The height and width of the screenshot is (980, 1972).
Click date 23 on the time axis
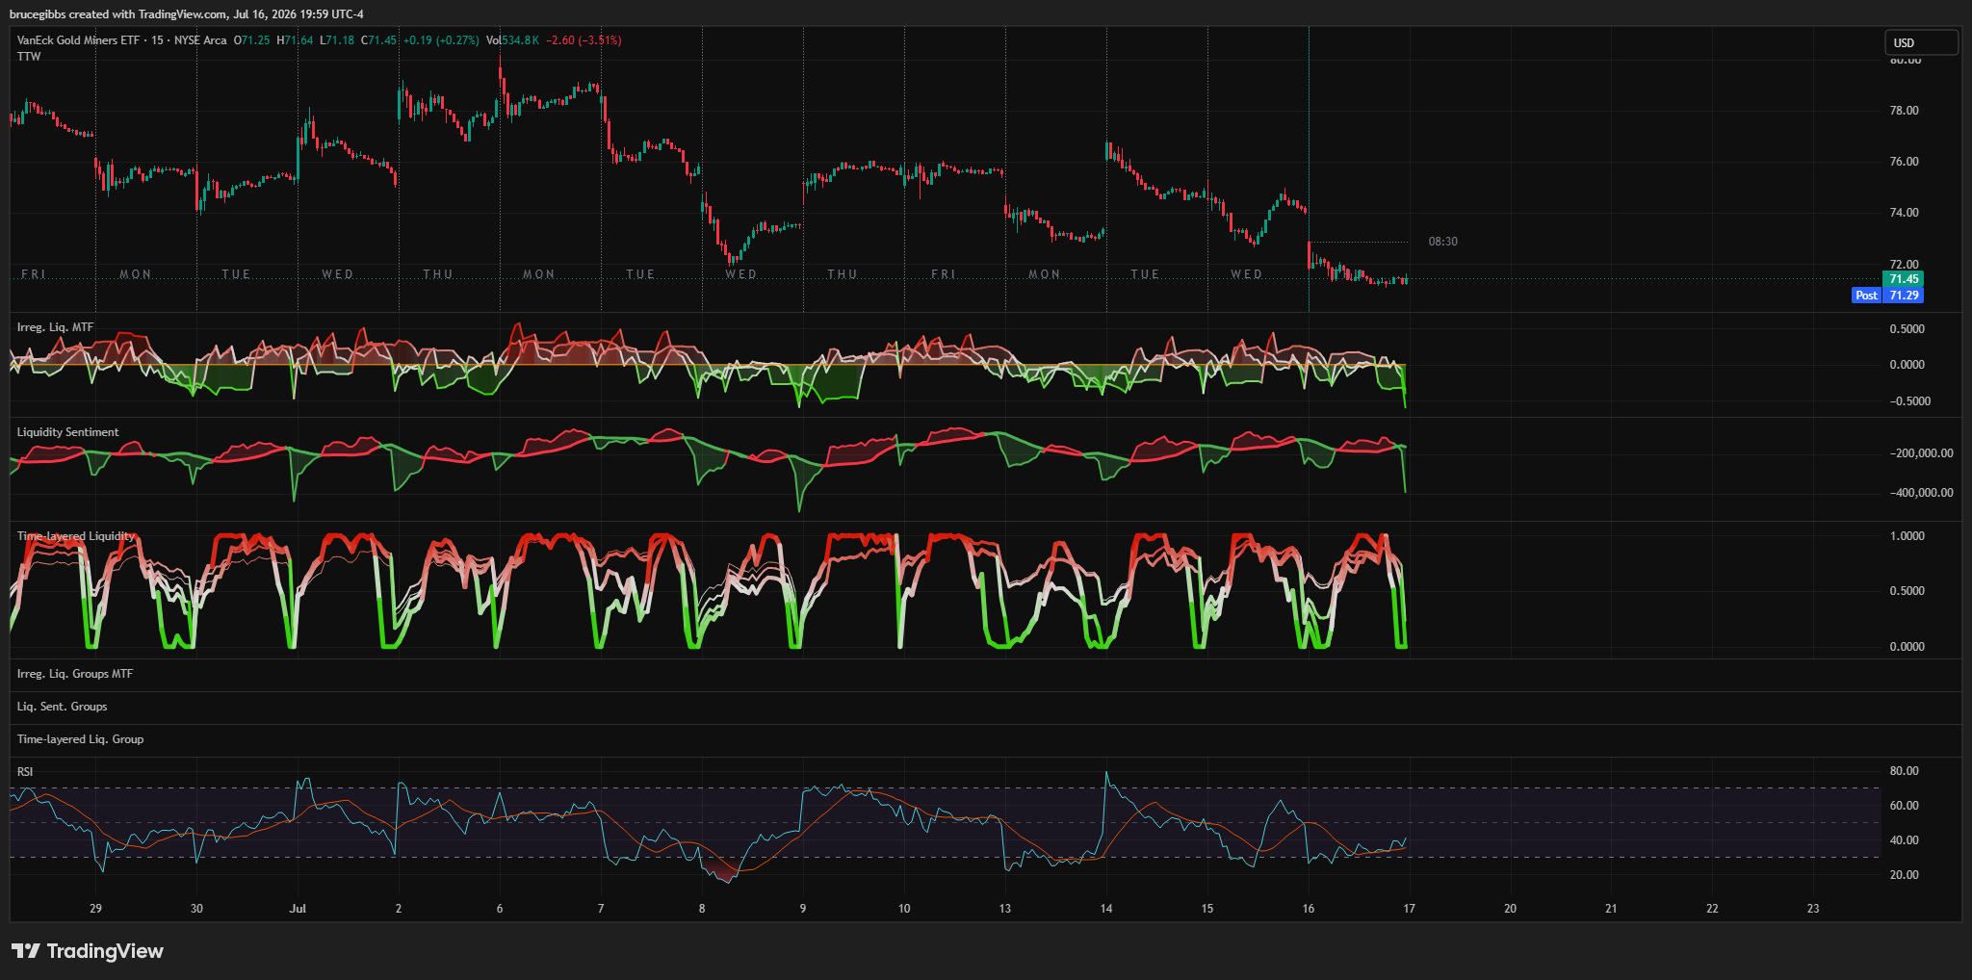click(1813, 909)
